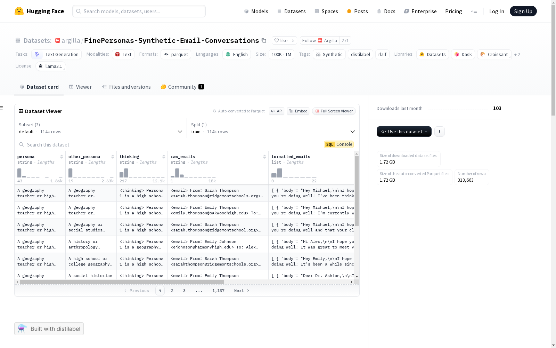The width and height of the screenshot is (556, 348).
Task: Go to the Next page of rows
Action: point(242,291)
